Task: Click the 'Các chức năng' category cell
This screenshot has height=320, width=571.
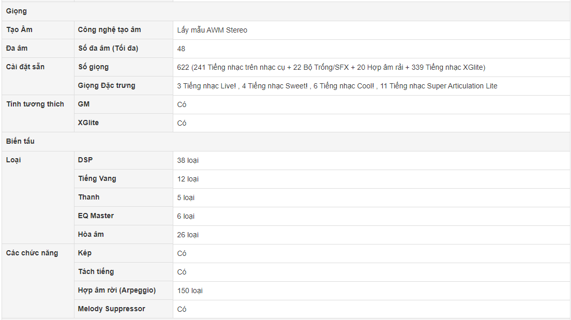Action: 38,281
